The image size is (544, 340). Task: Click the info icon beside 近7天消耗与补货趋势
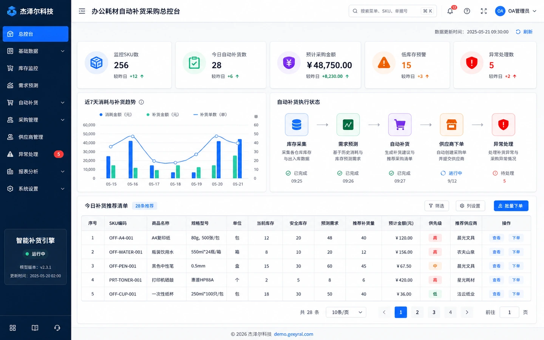pos(141,102)
